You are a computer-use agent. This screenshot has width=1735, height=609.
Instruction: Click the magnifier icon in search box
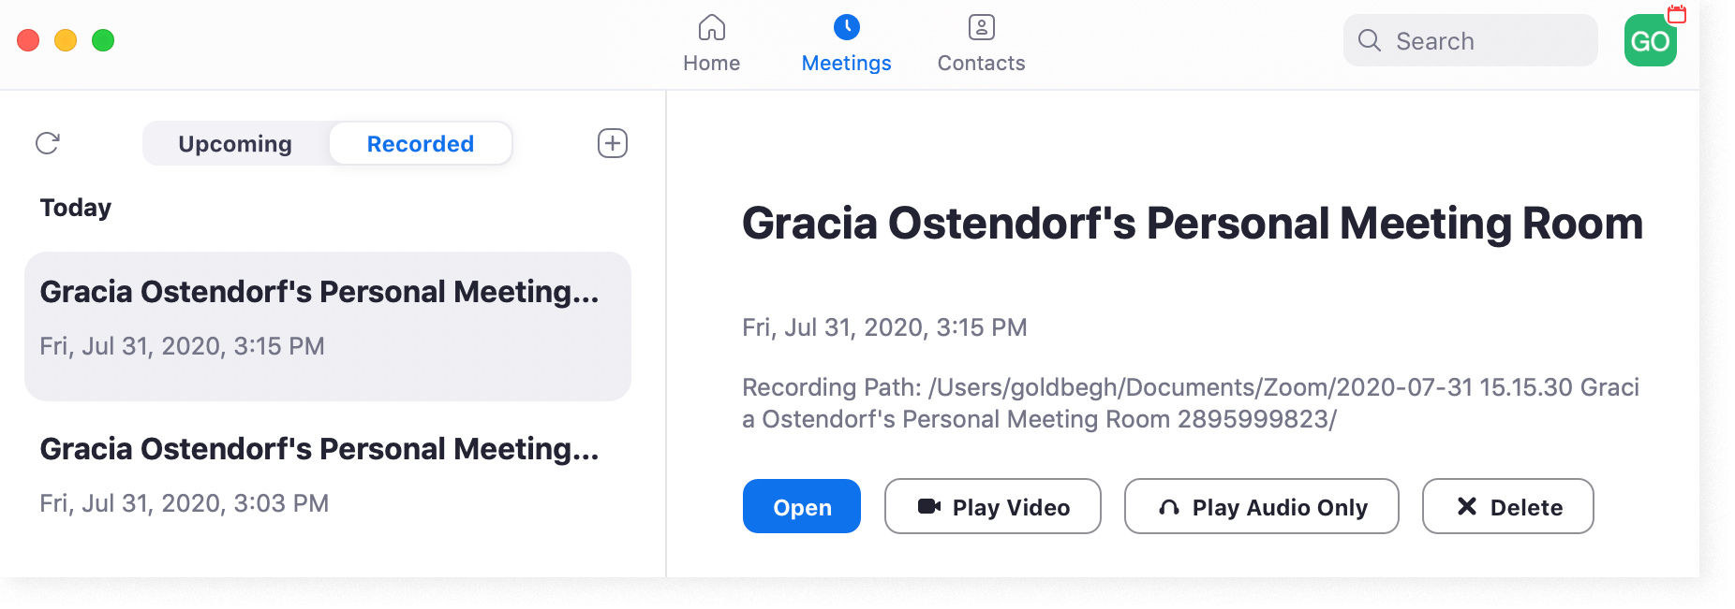click(x=1370, y=40)
